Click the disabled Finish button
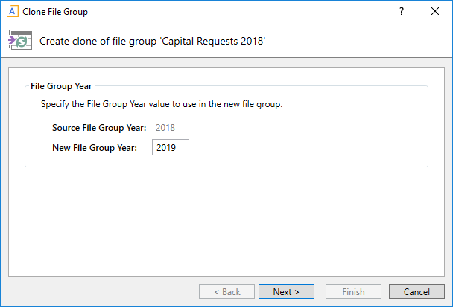453x307 pixels. (354, 291)
